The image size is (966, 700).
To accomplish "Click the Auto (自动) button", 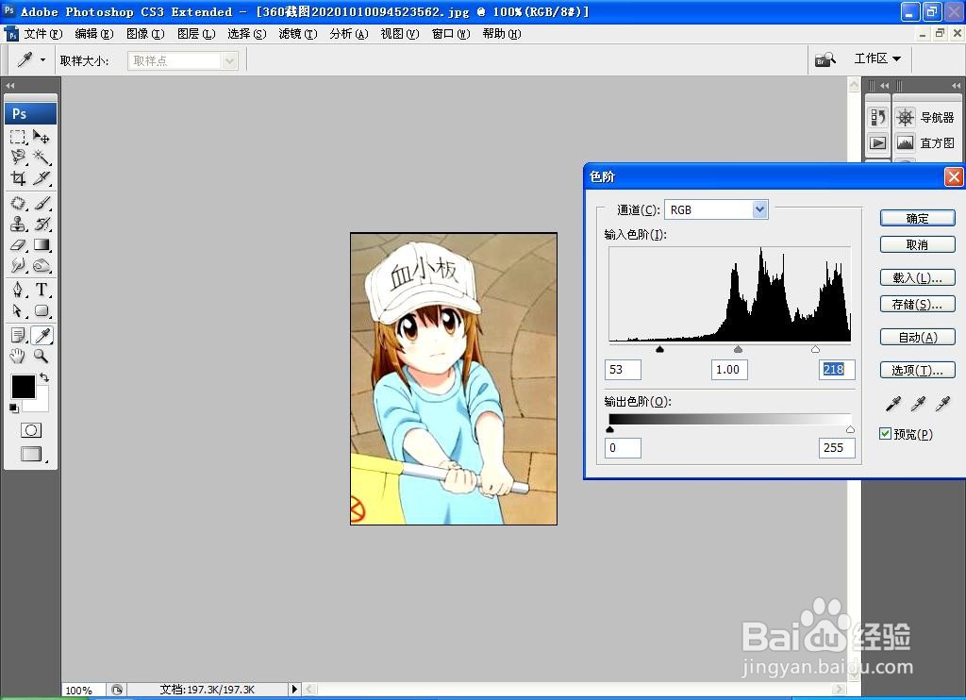I will [917, 337].
